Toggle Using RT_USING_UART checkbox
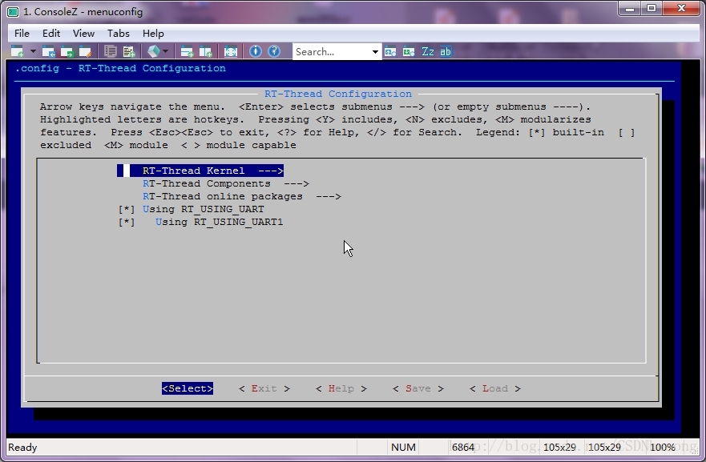 point(127,209)
